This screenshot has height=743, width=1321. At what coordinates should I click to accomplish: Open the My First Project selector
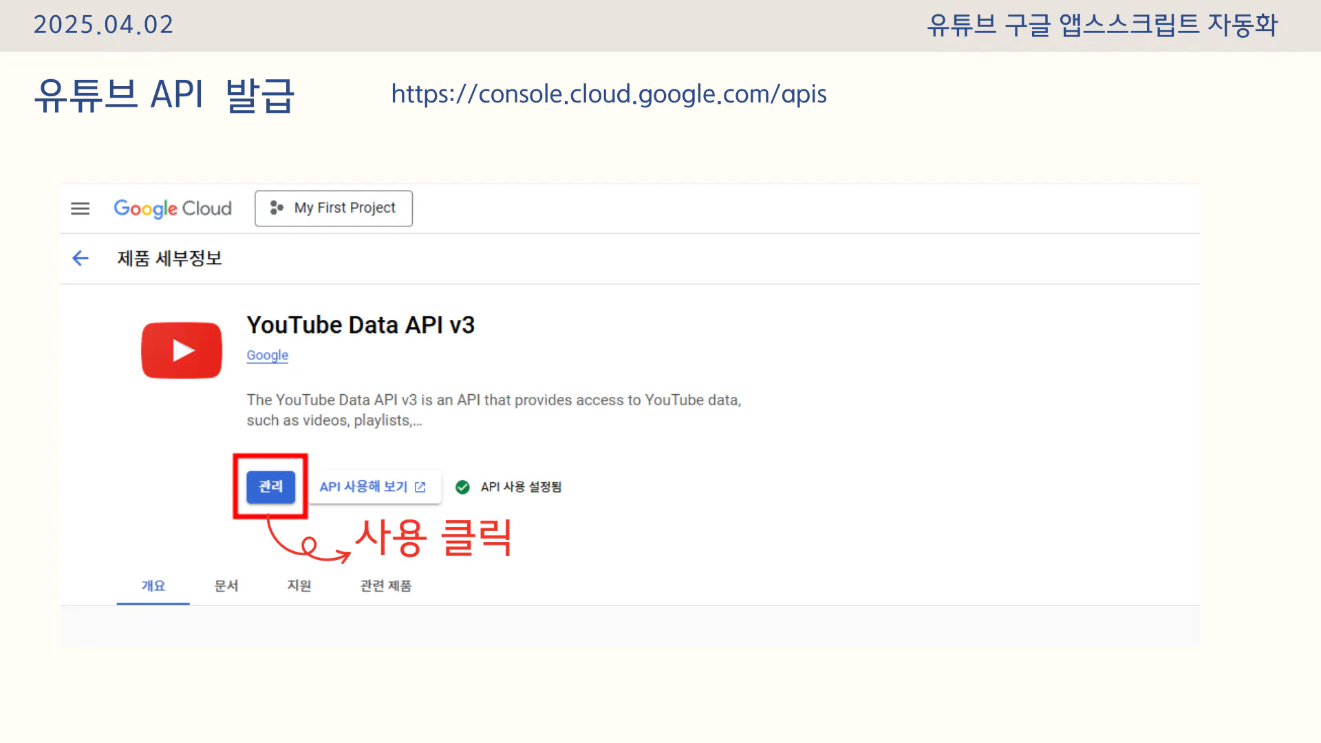point(334,208)
